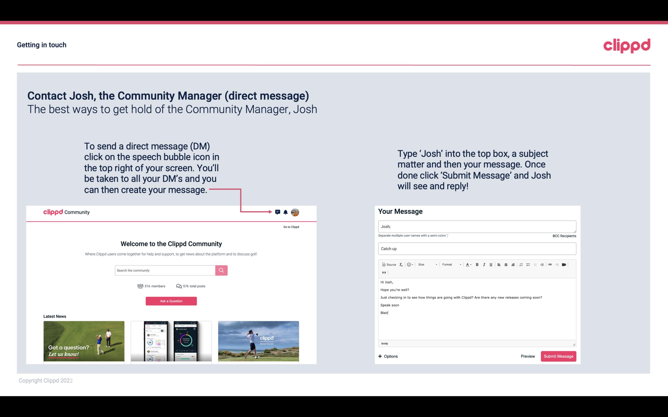Click the blockquote icon in message editor
Viewport: 668px width, 417px height.
(383, 273)
